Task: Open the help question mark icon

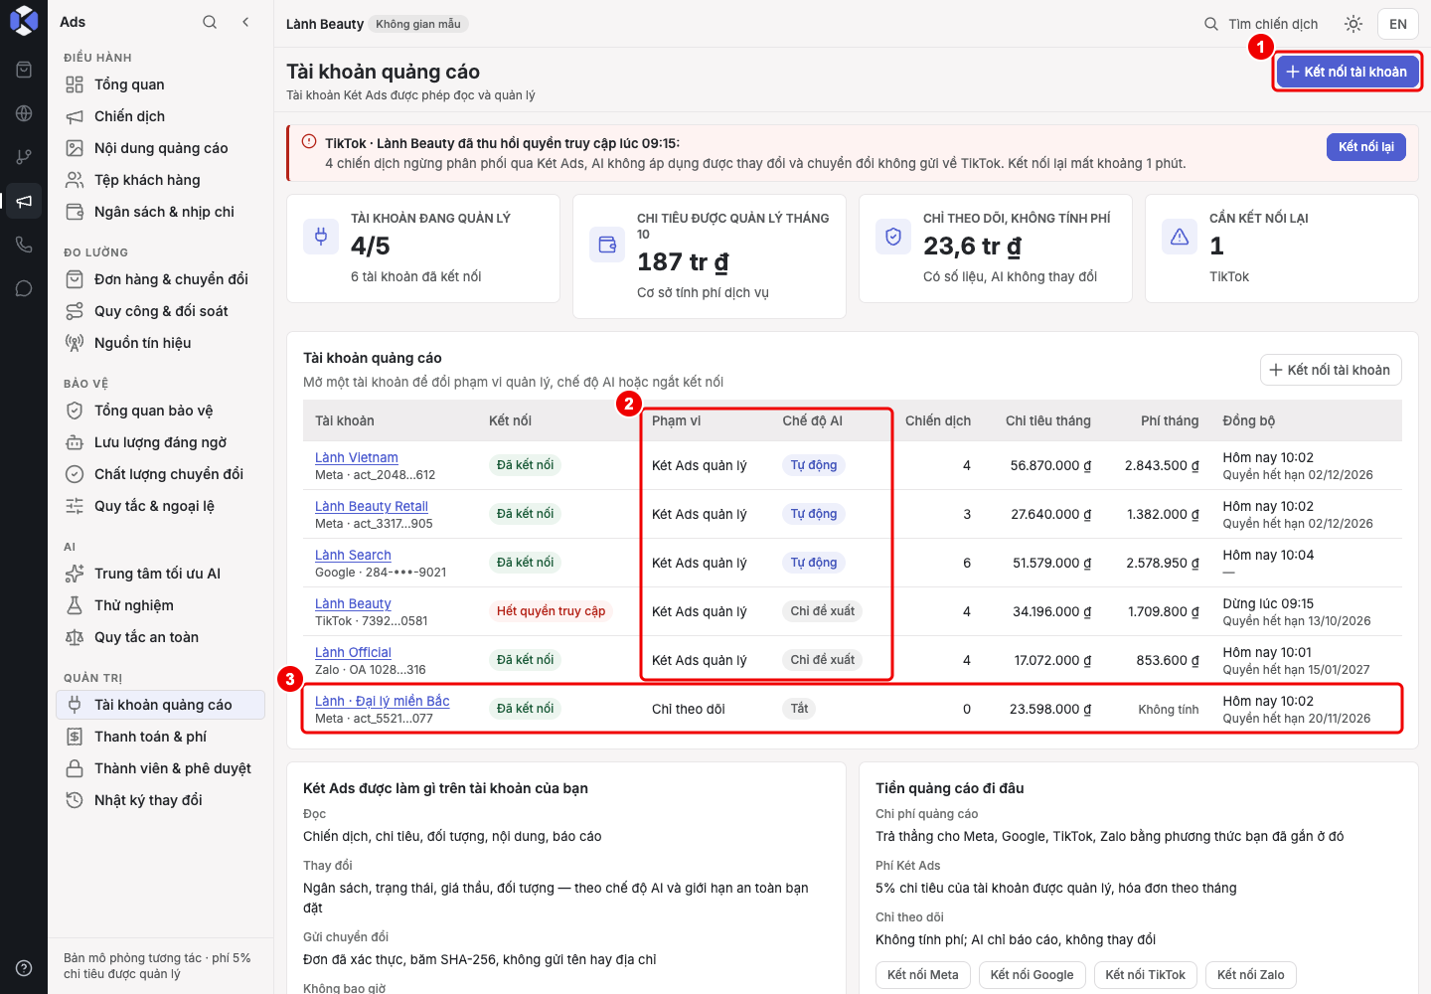Action: [24, 968]
